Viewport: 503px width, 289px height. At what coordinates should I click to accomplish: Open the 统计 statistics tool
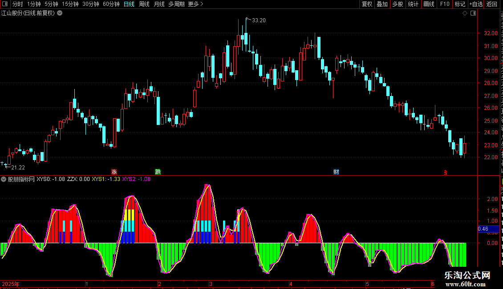[413, 4]
